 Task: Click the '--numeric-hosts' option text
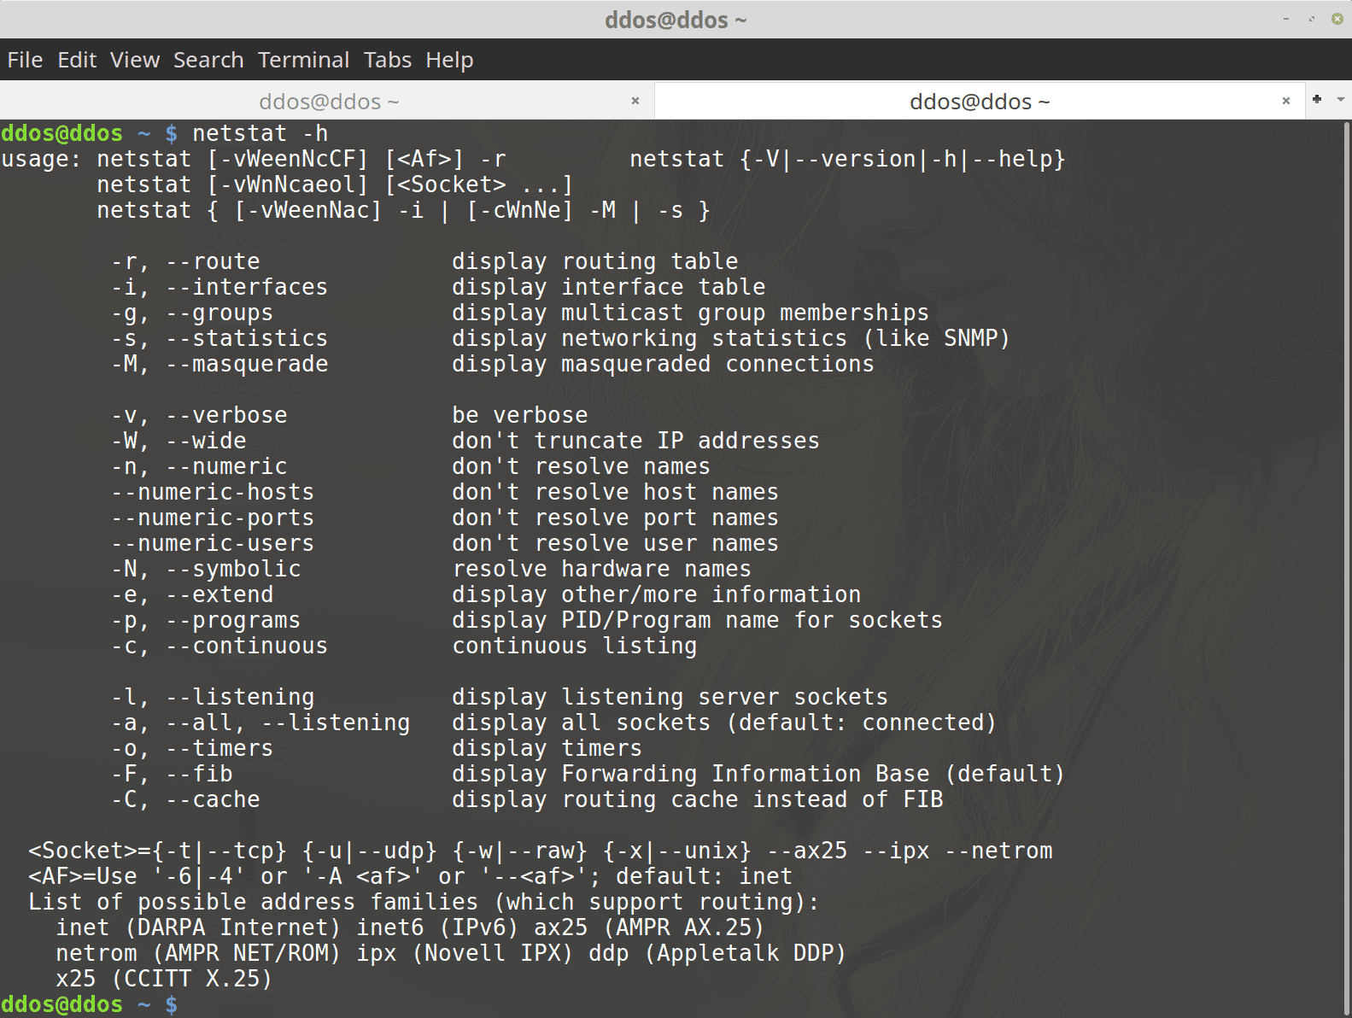click(213, 492)
